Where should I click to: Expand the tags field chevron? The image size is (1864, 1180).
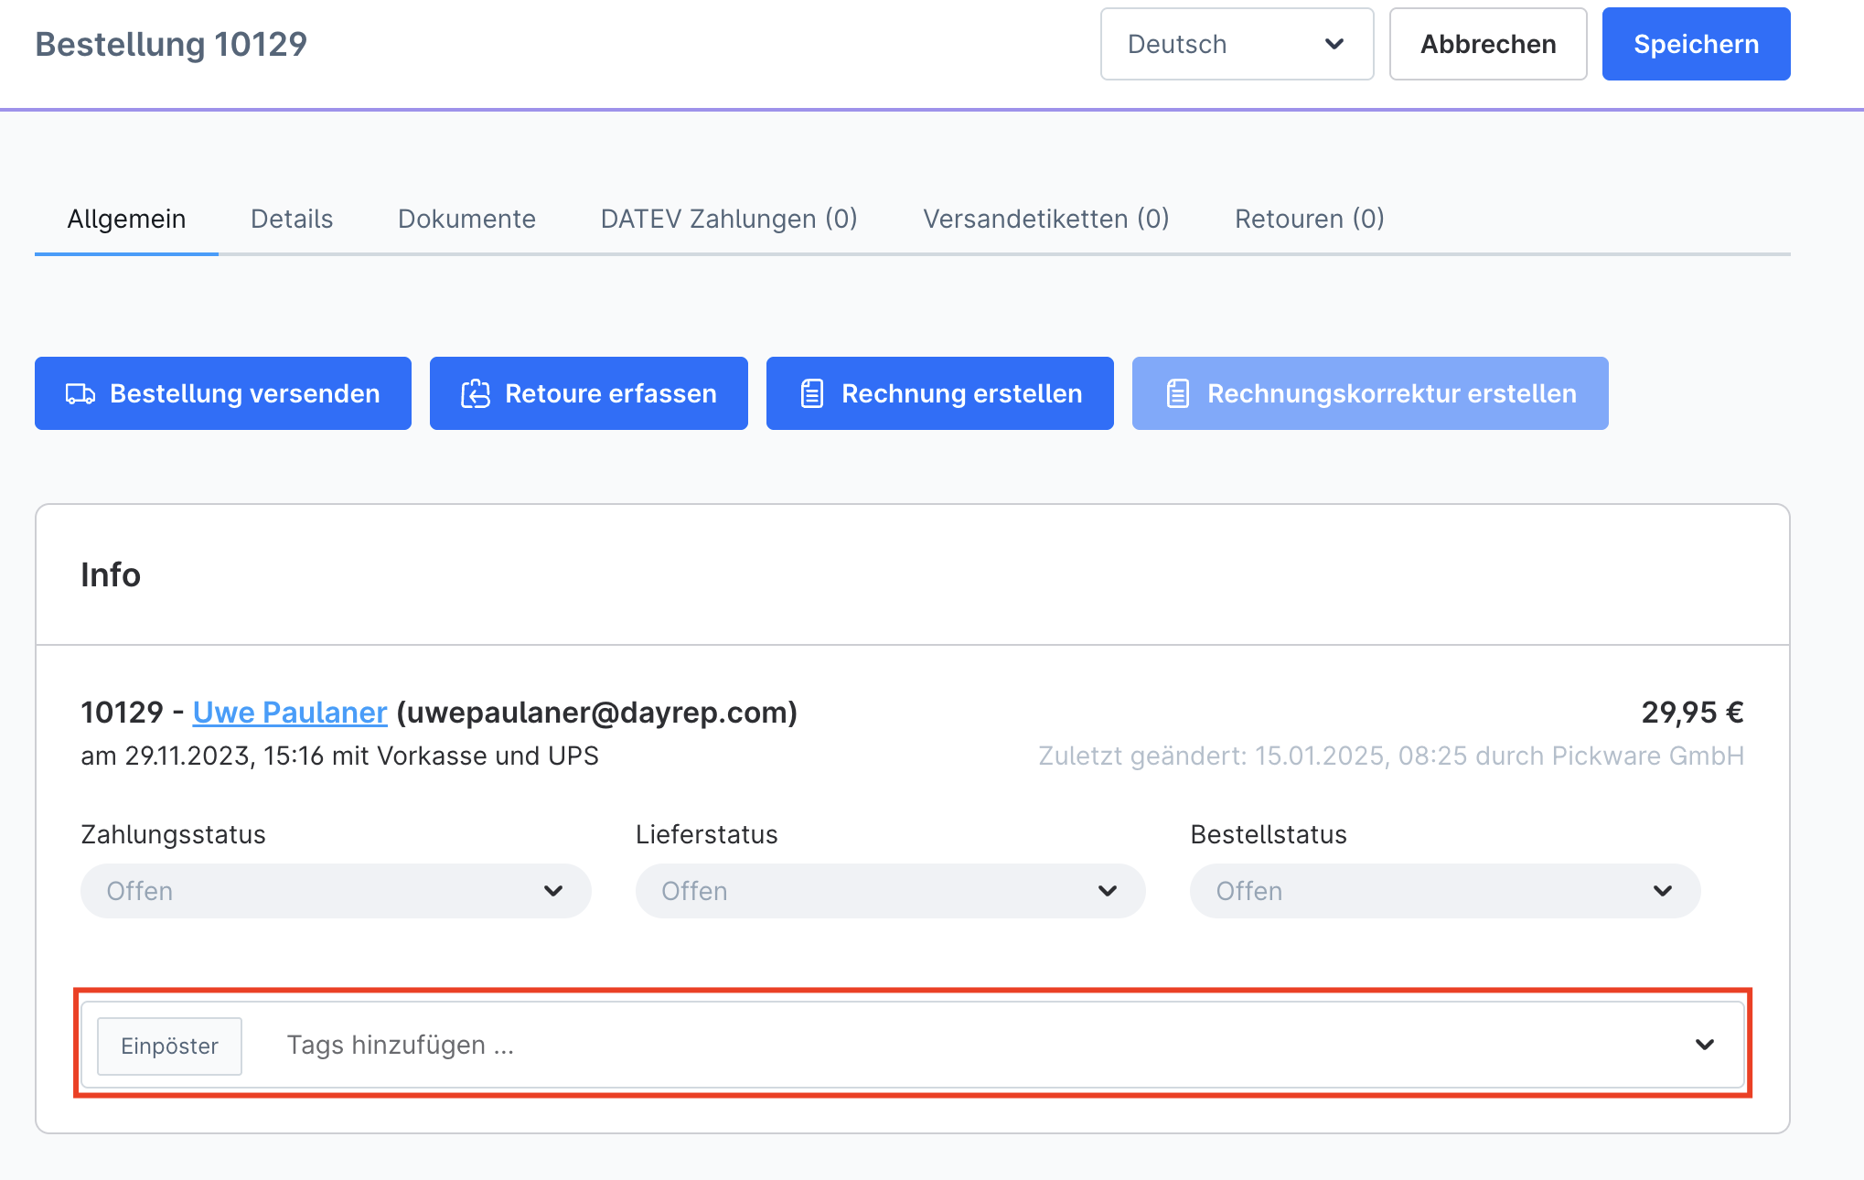tap(1704, 1045)
